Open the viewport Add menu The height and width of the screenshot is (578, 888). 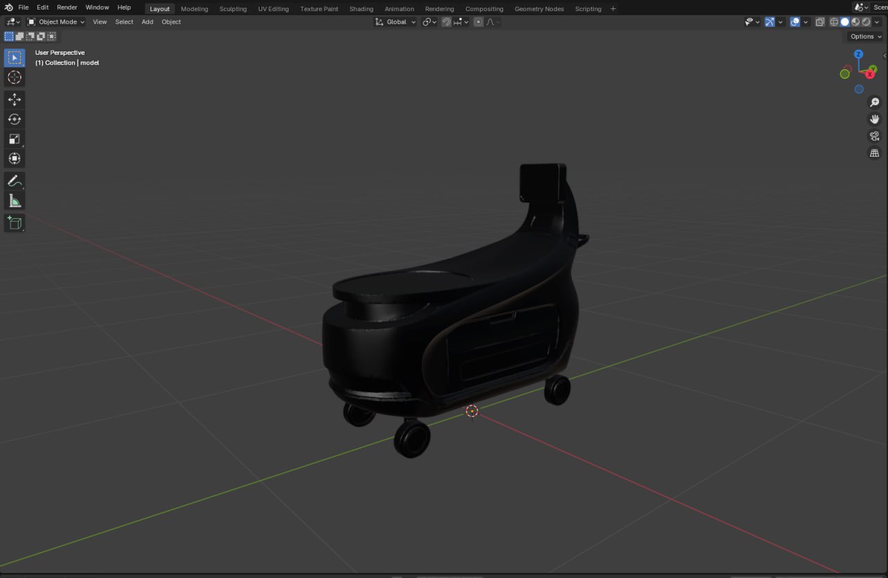point(148,21)
